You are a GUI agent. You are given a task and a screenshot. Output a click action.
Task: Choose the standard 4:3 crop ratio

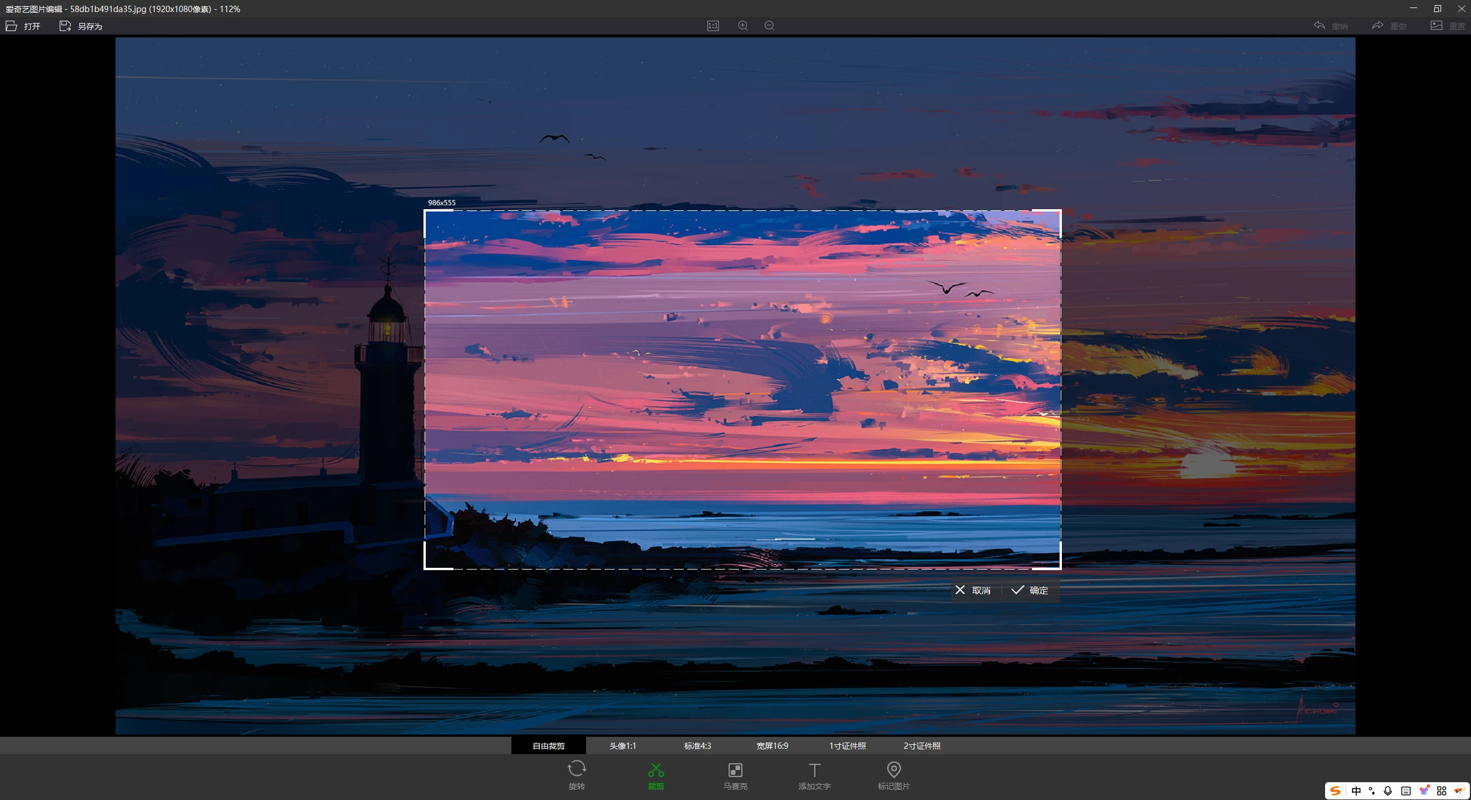(x=698, y=746)
